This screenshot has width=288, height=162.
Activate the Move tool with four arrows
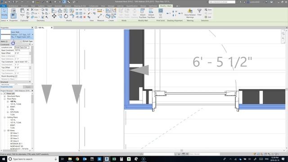coord(54,16)
